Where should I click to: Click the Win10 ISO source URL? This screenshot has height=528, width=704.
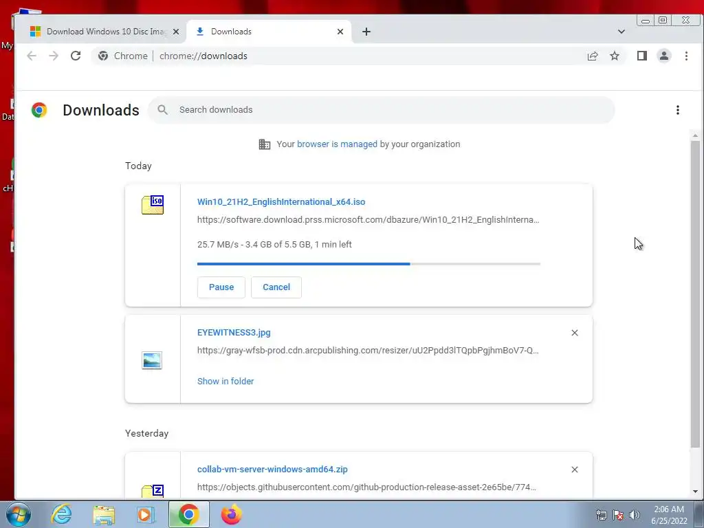(368, 220)
